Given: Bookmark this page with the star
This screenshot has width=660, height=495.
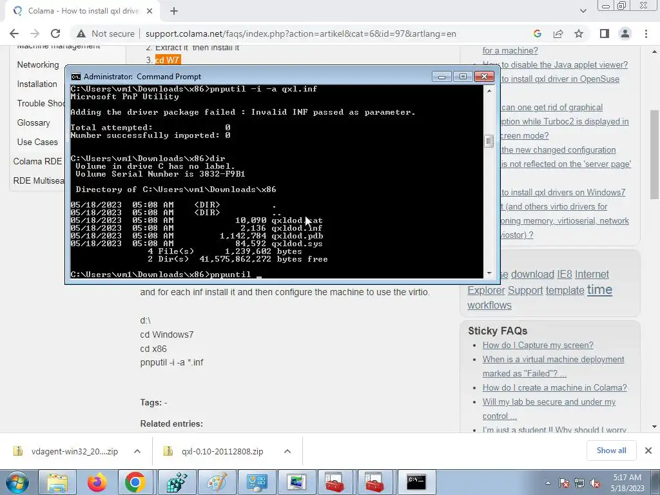Looking at the screenshot, I should (x=579, y=34).
